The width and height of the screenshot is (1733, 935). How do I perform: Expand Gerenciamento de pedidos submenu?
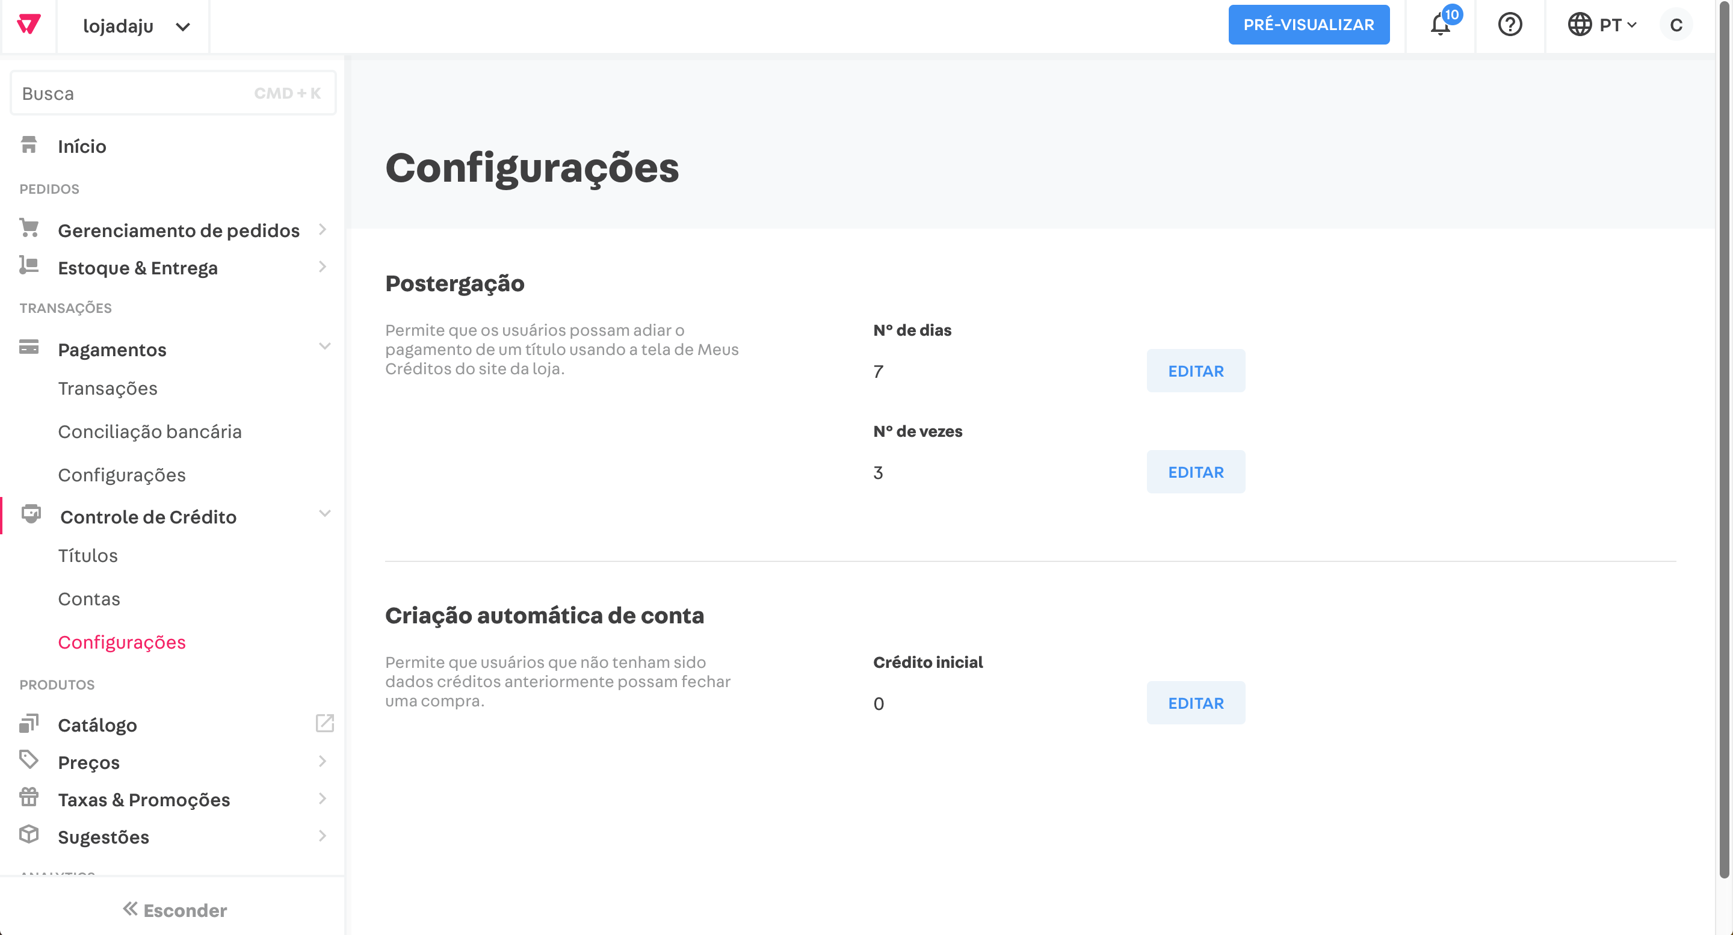323,230
